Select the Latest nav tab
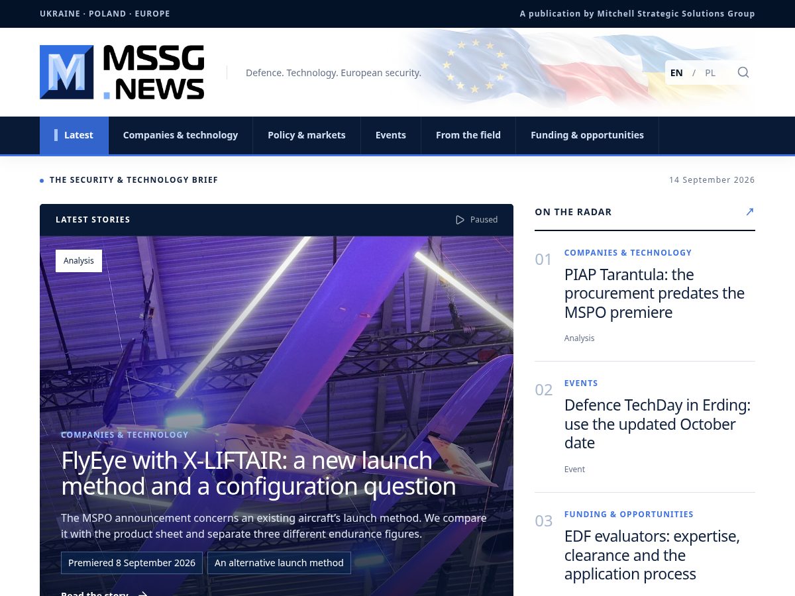The width and height of the screenshot is (795, 596). click(x=74, y=135)
